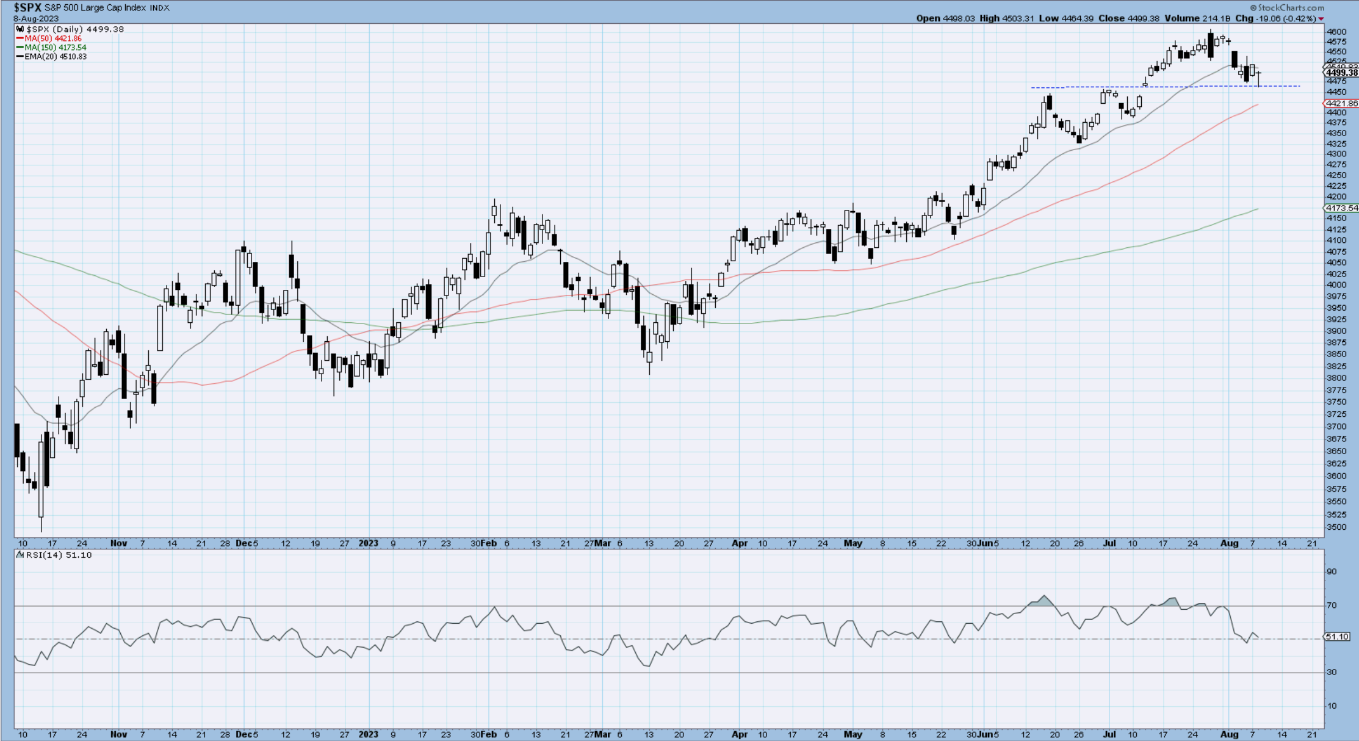Click the black EMA(20) legend line marker
This screenshot has width=1359, height=741.
point(20,57)
